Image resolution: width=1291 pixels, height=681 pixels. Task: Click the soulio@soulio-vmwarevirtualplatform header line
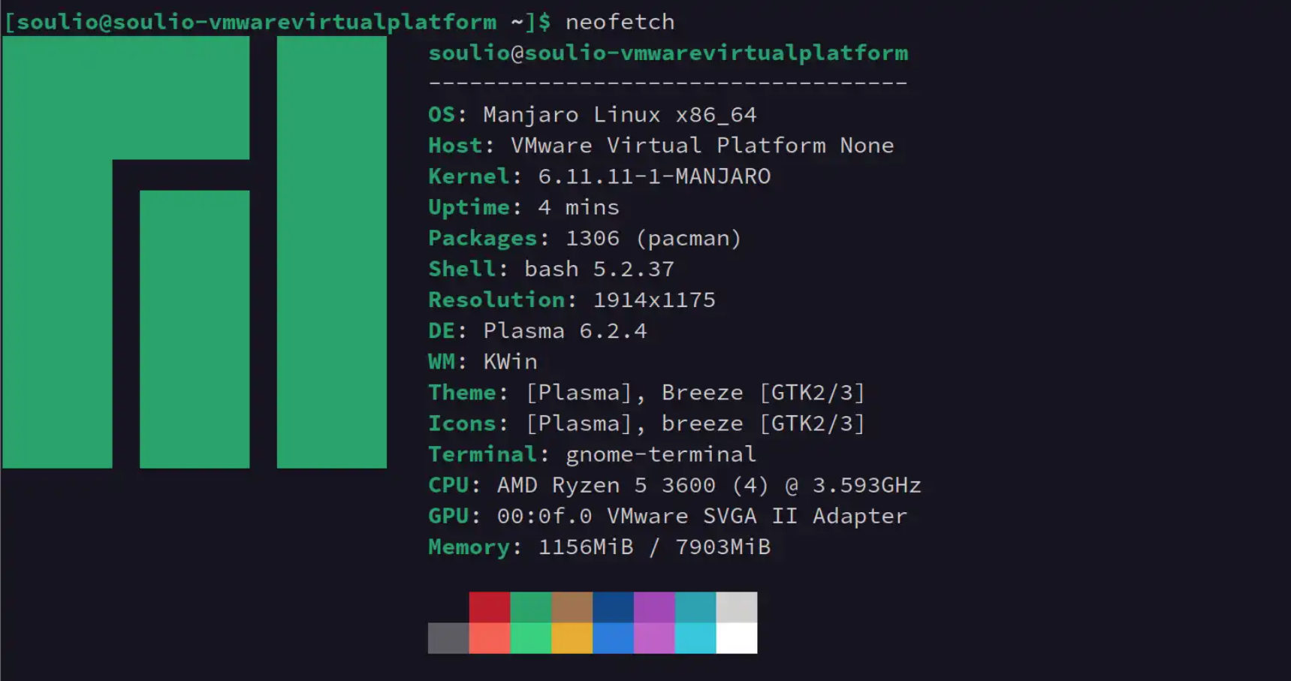click(x=668, y=53)
